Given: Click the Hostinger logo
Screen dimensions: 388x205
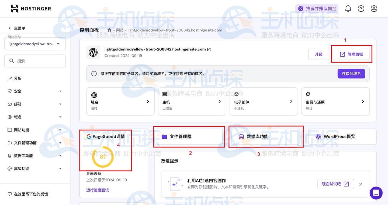Looking at the screenshot, I should [31, 9].
